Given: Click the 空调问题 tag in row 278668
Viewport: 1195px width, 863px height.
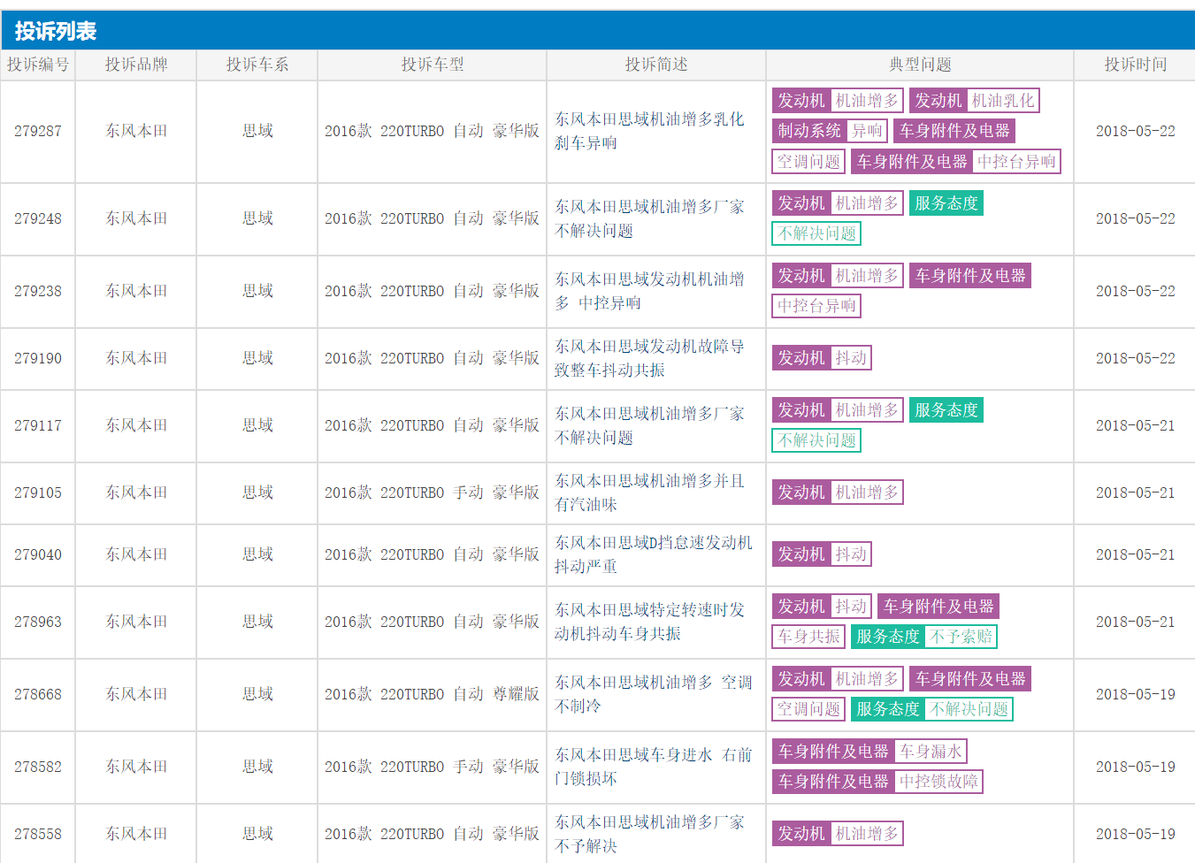Looking at the screenshot, I should click(x=808, y=709).
